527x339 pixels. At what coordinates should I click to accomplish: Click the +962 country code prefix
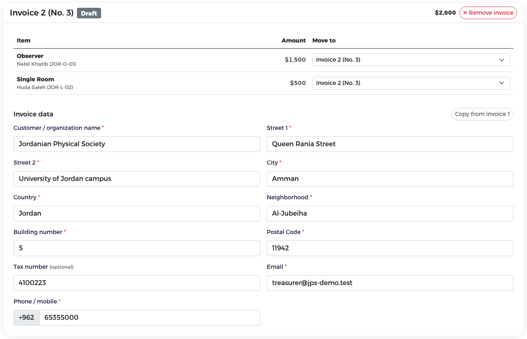click(x=27, y=317)
